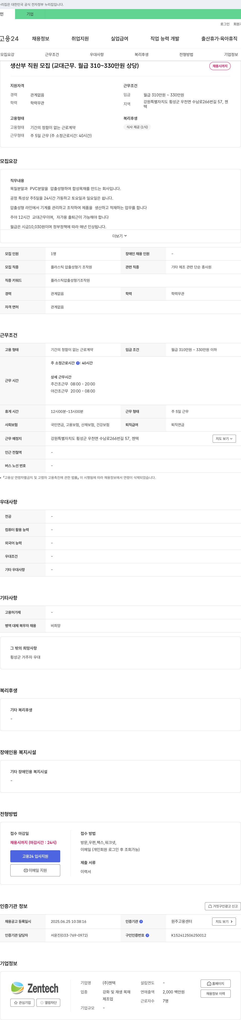
Task: Click the 플라스틱 압출성형기 조작원 value
Action: (x=71, y=267)
